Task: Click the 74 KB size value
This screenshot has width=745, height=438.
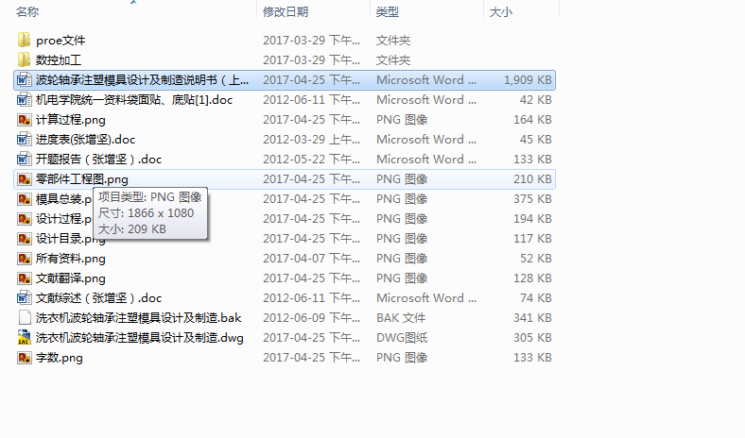Action: click(x=535, y=298)
